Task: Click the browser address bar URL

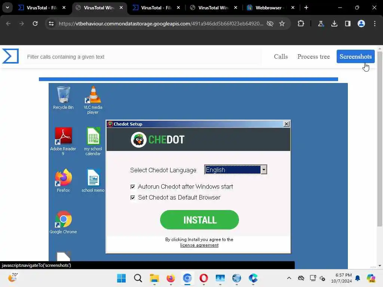Action: (161, 24)
